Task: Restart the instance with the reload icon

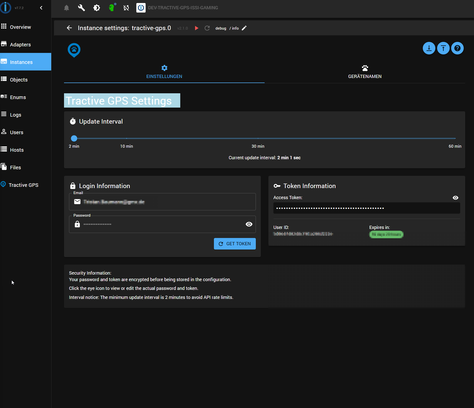Action: (x=207, y=28)
